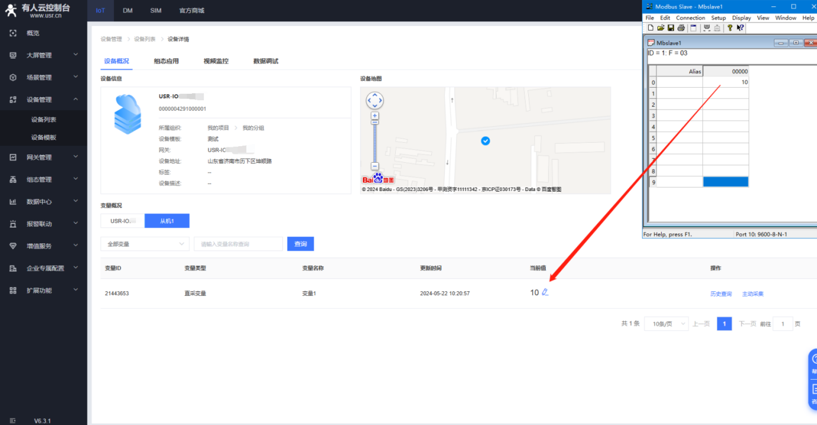Click the yellow question mark About icon
Image resolution: width=817 pixels, height=425 pixels.
coord(730,28)
